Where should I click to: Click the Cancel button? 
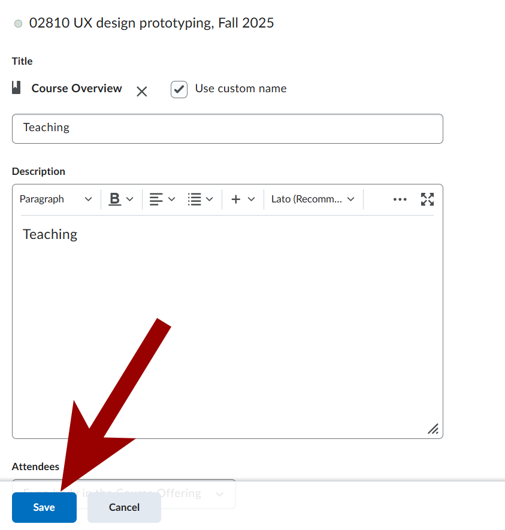click(124, 507)
